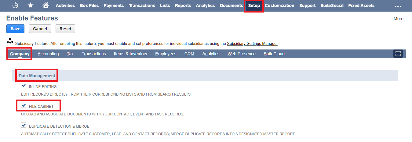This screenshot has height=142, width=412.
Task: Switch to the Employees subtab
Action: (x=166, y=54)
